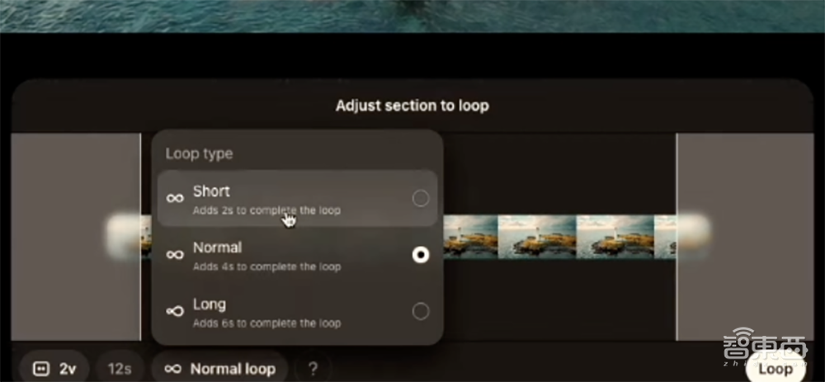This screenshot has height=382, width=825.
Task: Click the grey left excluded timeline region
Action: tap(75, 237)
